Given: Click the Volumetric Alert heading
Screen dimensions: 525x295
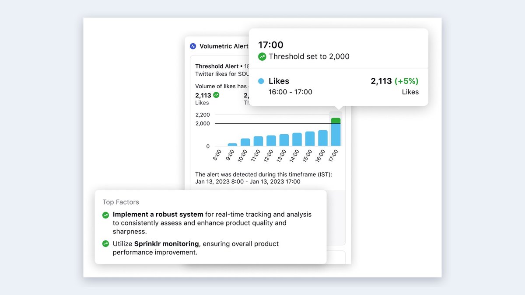Looking at the screenshot, I should (x=224, y=46).
